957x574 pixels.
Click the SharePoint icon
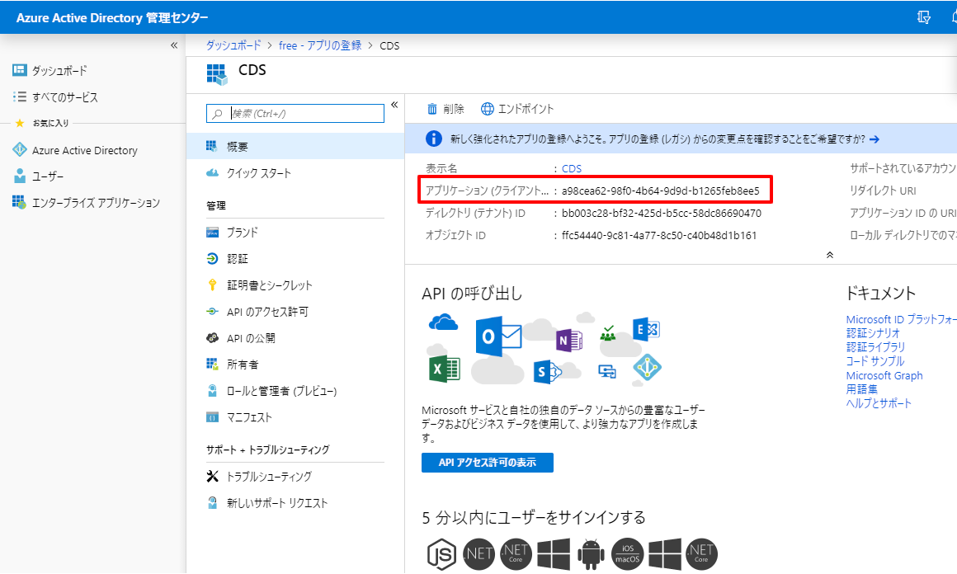(546, 371)
